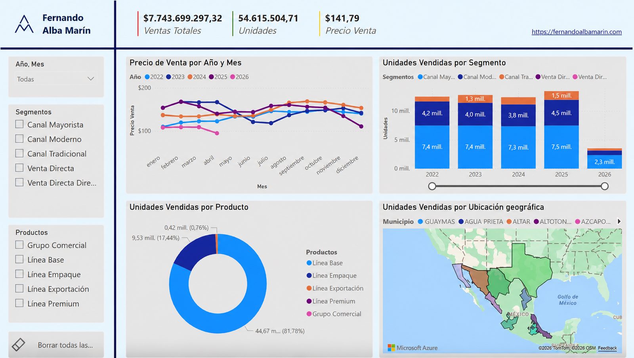634x358 pixels.
Task: Click the 0,42 mill. (0,76%) data label
Action: (186, 228)
